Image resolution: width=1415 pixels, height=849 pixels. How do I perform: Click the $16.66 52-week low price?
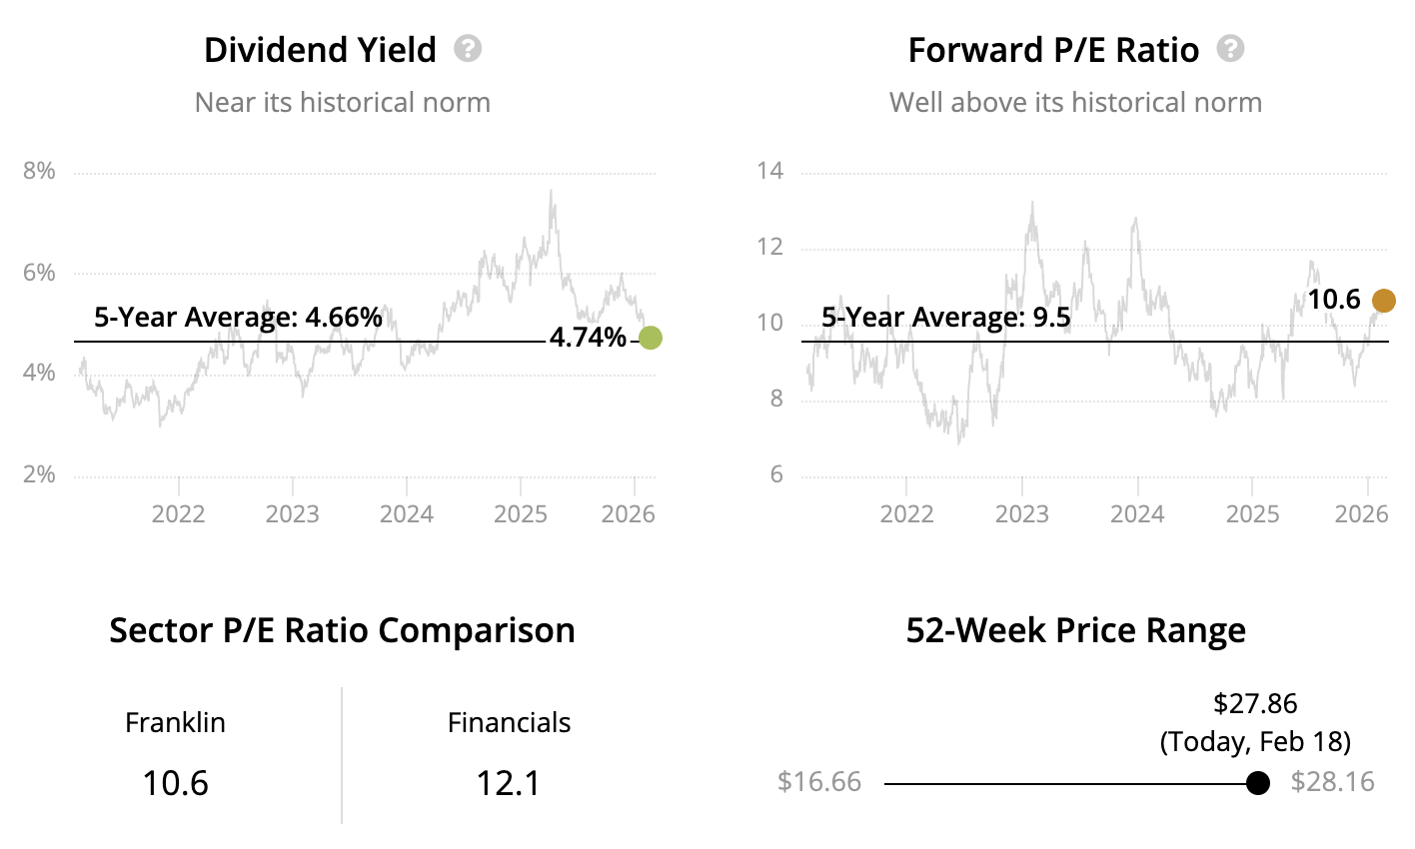819,781
